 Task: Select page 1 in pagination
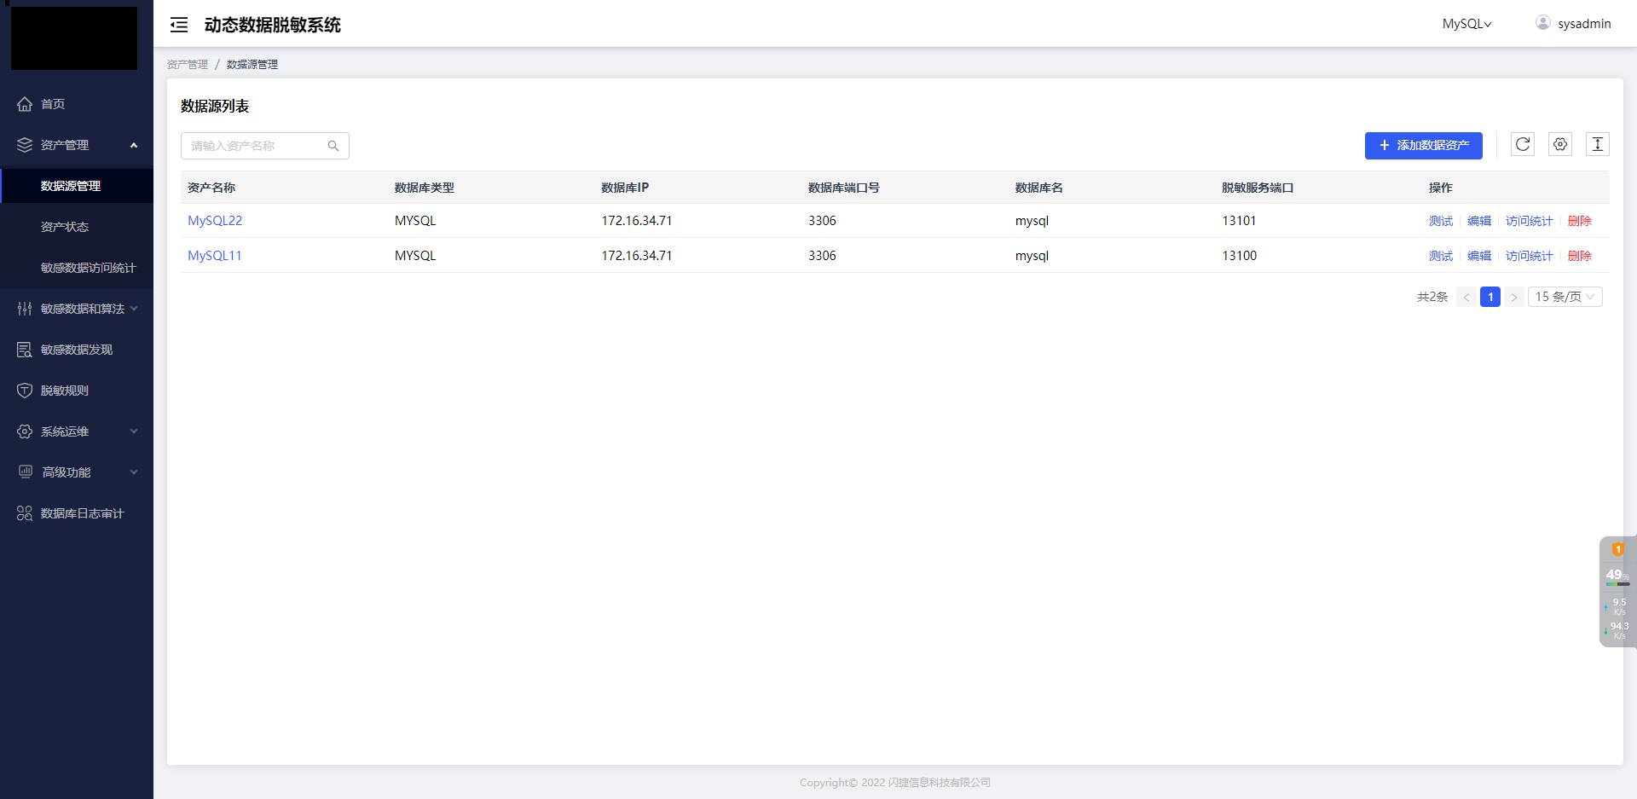pyautogui.click(x=1490, y=297)
